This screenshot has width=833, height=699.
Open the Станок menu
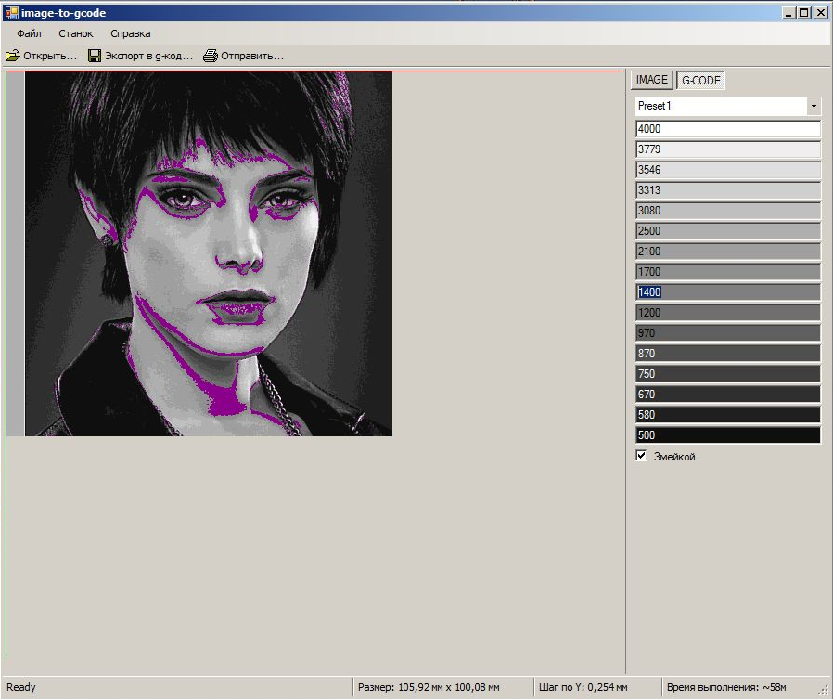click(76, 33)
